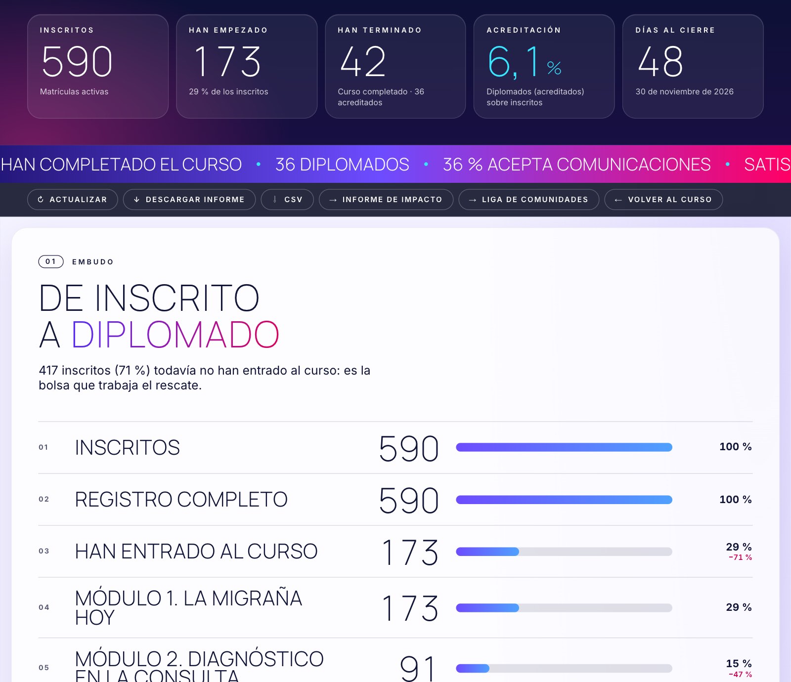
Task: Click the right-arrow icon of Informe de Impacto
Action: point(333,200)
